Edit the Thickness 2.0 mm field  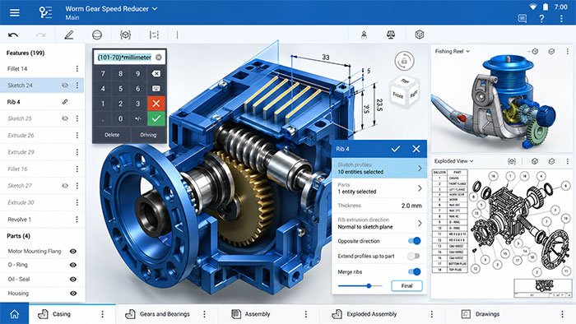[x=379, y=206]
